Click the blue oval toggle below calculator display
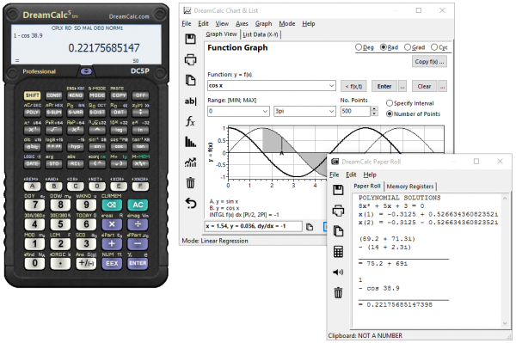 (86, 71)
